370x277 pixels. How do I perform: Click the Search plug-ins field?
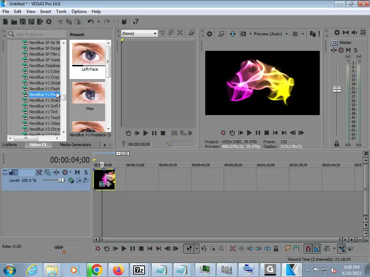click(37, 34)
